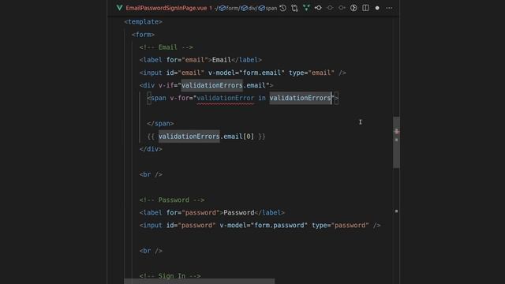Click the closing span tag
Viewport: 505px width, 284px height.
pyautogui.click(x=160, y=123)
